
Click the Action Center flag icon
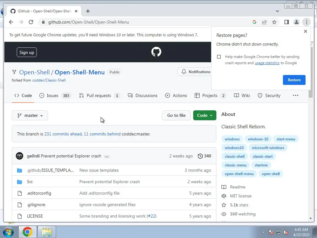271,232
